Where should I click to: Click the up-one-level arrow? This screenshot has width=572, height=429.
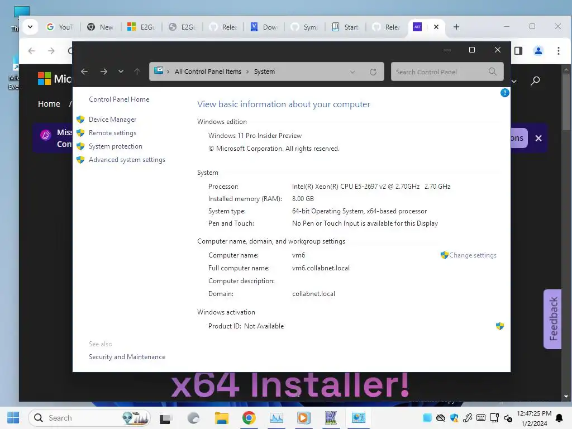(137, 71)
